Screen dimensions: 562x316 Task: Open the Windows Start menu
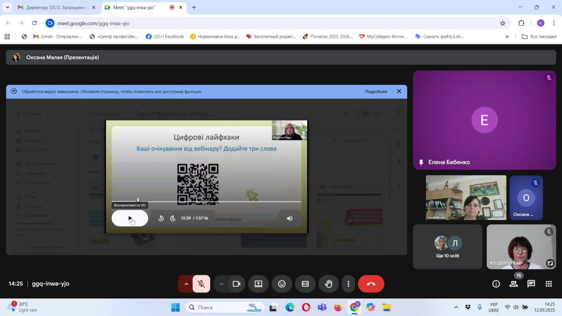point(176,307)
